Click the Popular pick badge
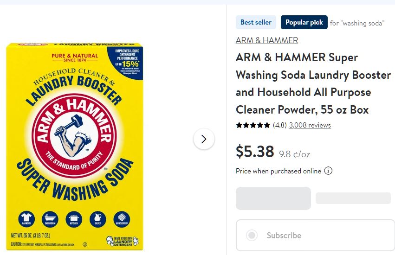395x255 pixels. tap(304, 22)
